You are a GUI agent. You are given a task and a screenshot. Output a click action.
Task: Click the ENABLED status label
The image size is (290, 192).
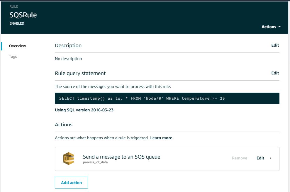click(17, 23)
